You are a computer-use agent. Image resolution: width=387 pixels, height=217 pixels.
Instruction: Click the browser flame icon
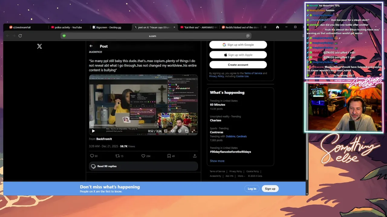(278, 27)
